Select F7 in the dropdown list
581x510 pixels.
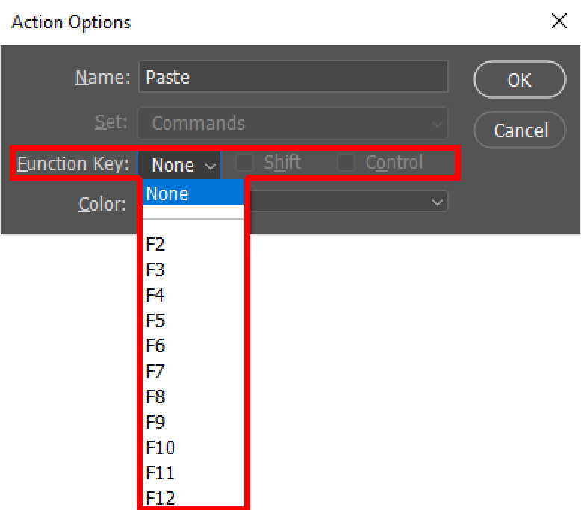pos(193,371)
